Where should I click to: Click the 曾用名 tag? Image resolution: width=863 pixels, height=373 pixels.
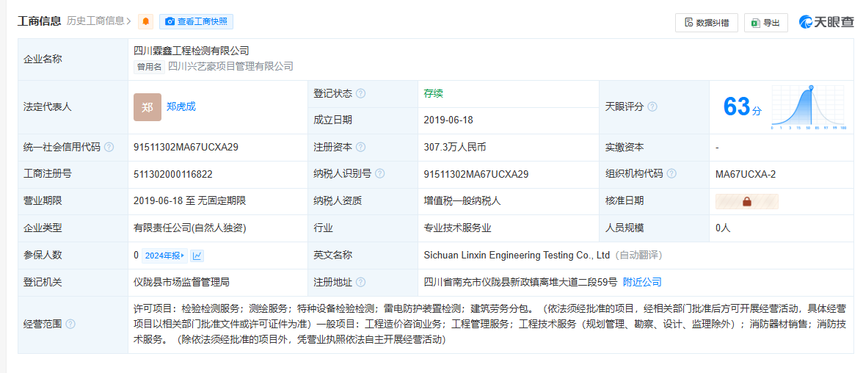(x=149, y=67)
